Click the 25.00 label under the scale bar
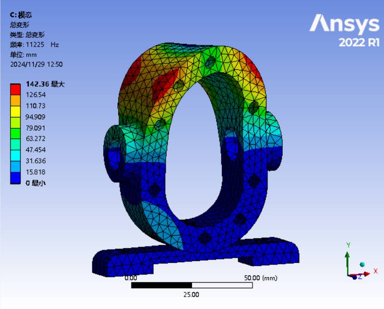Viewport: 384px width, 309px height. [x=192, y=294]
